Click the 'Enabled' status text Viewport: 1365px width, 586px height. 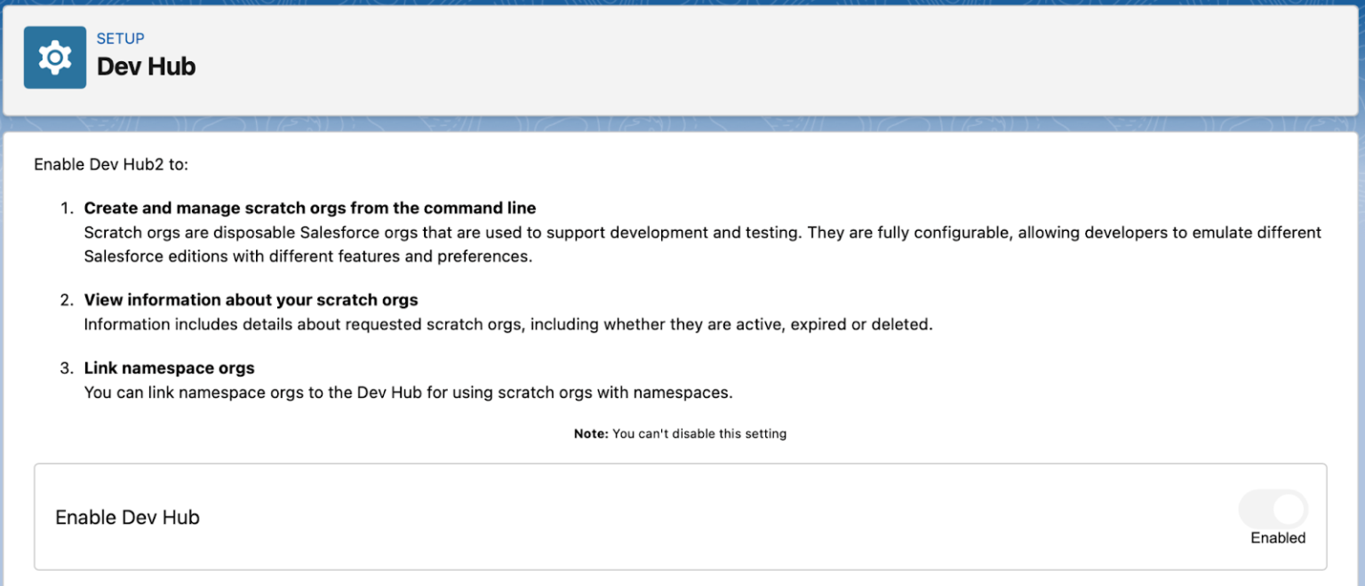(1278, 538)
